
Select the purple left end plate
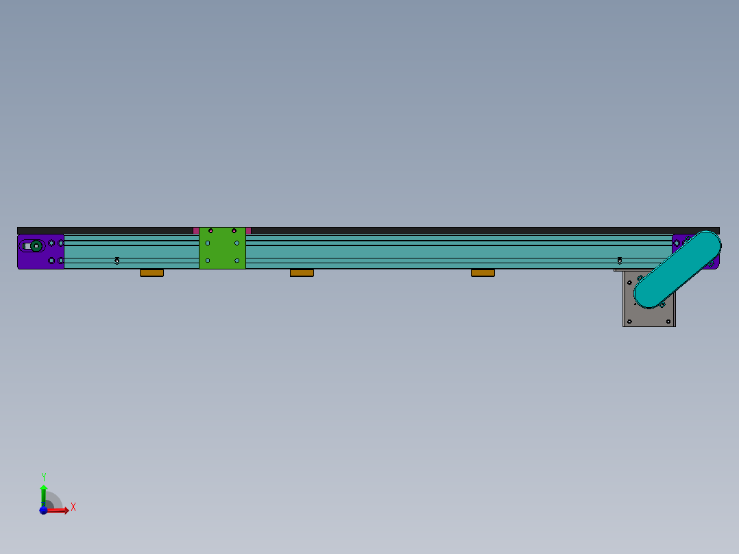[40, 252]
